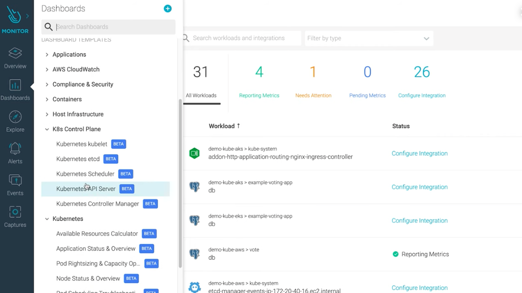Viewport: 522px width, 293px height.
Task: Click the Reporting Metrics status text
Action: [425, 255]
